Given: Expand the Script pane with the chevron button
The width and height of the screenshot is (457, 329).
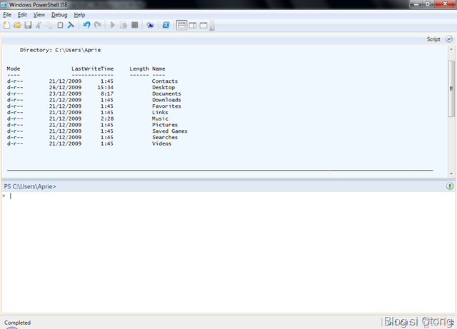Looking at the screenshot, I should pos(449,39).
